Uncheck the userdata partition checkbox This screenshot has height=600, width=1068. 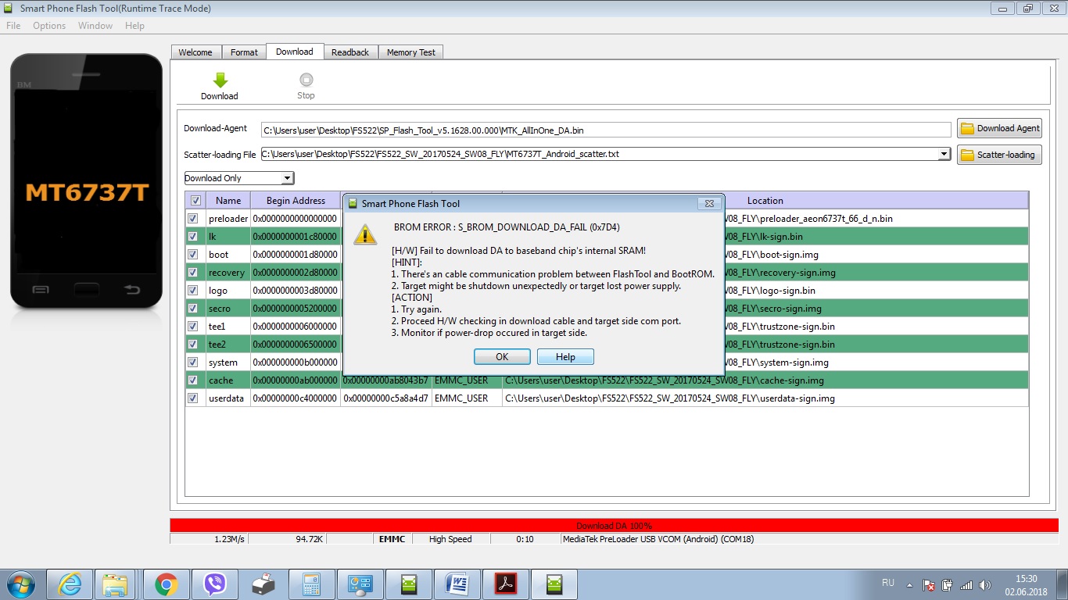193,398
